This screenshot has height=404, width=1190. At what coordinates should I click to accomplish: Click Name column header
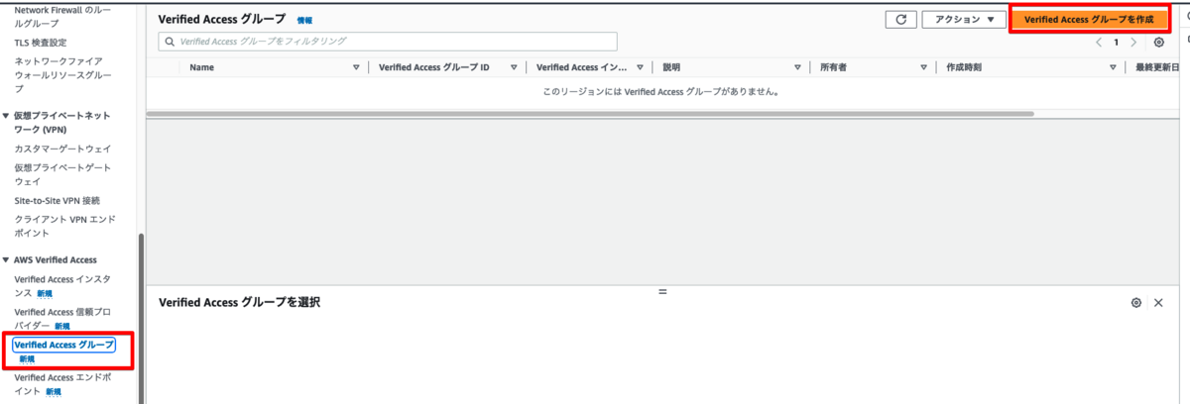point(201,67)
